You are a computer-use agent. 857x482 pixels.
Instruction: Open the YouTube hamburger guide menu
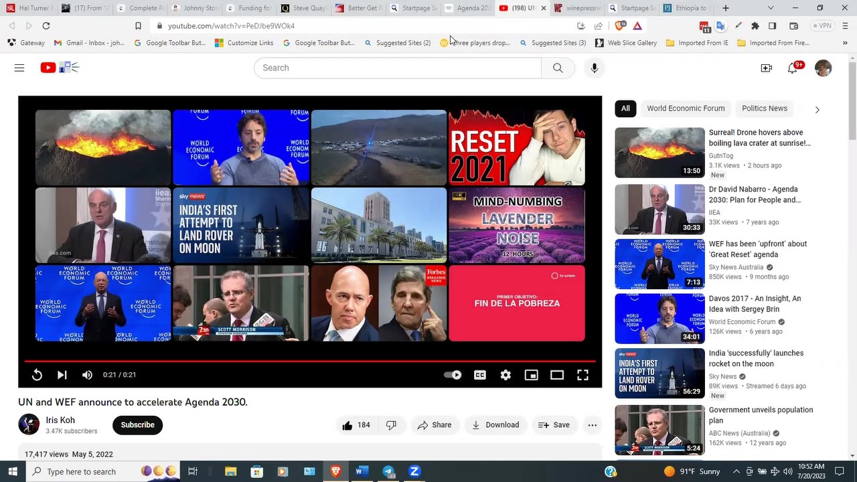[x=19, y=68]
